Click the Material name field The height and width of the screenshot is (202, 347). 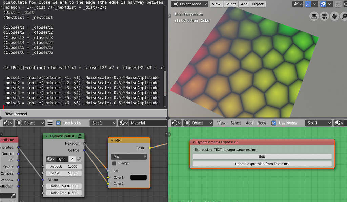click(148, 123)
